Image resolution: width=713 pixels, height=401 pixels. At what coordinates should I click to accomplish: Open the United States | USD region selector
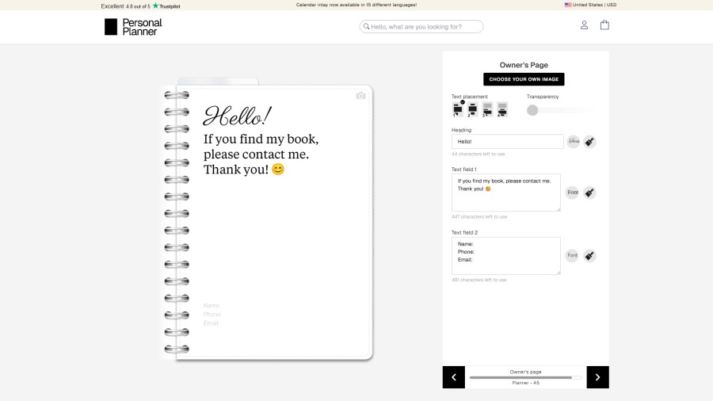[x=590, y=5]
